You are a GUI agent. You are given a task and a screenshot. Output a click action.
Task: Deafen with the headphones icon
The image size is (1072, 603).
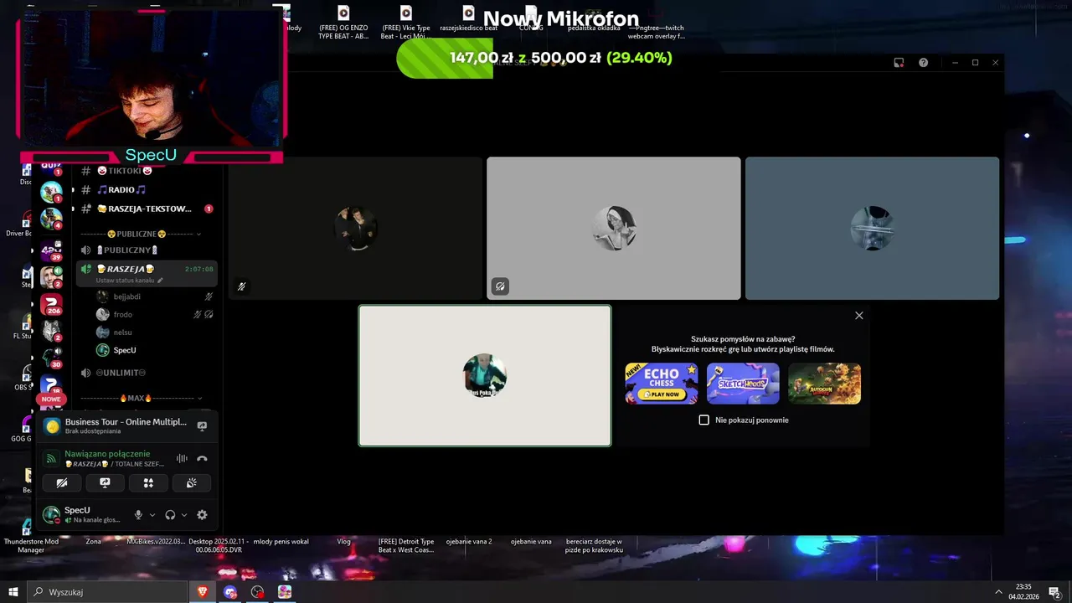coord(170,515)
